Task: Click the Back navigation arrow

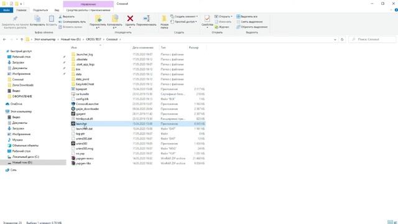Action: (4, 39)
